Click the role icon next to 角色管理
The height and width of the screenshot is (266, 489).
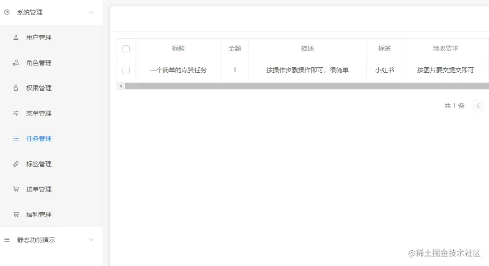16,63
